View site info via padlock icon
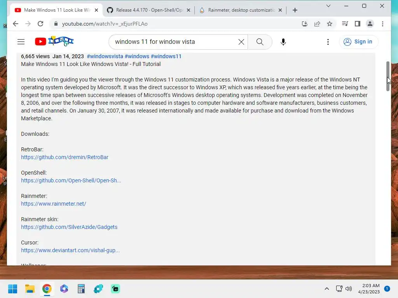The width and height of the screenshot is (398, 298). point(56,24)
